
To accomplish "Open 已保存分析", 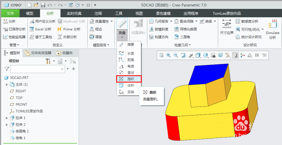I will point(14,29).
